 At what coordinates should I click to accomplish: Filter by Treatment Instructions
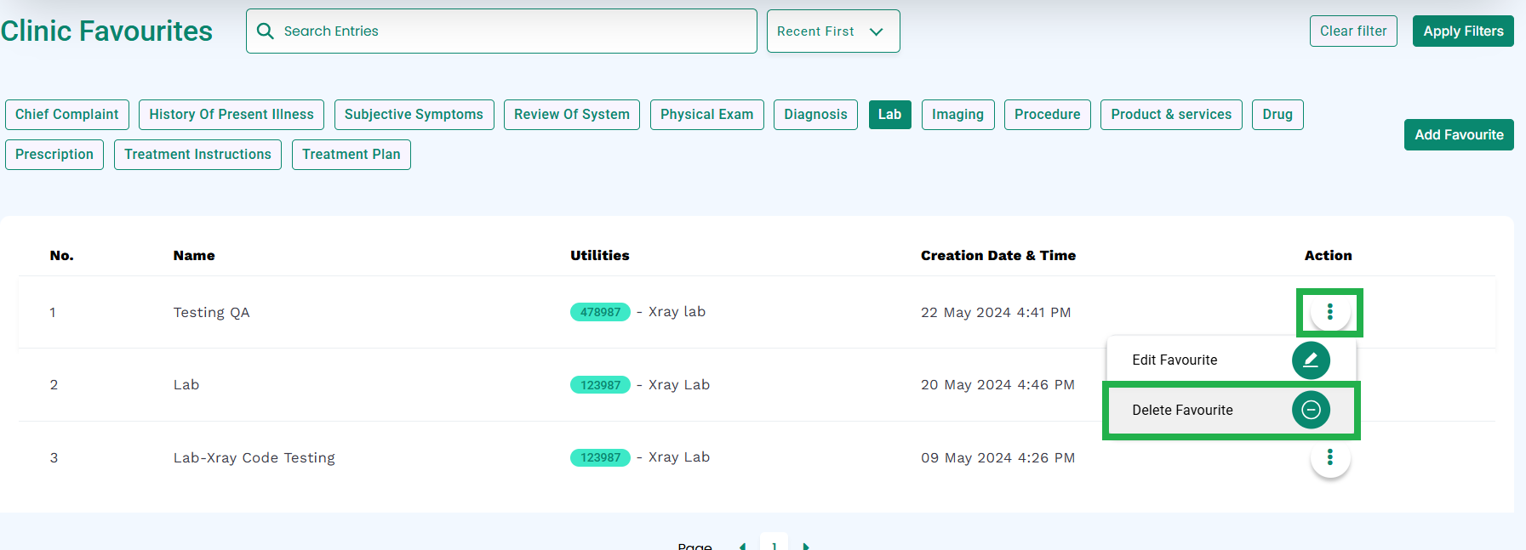[x=197, y=155]
